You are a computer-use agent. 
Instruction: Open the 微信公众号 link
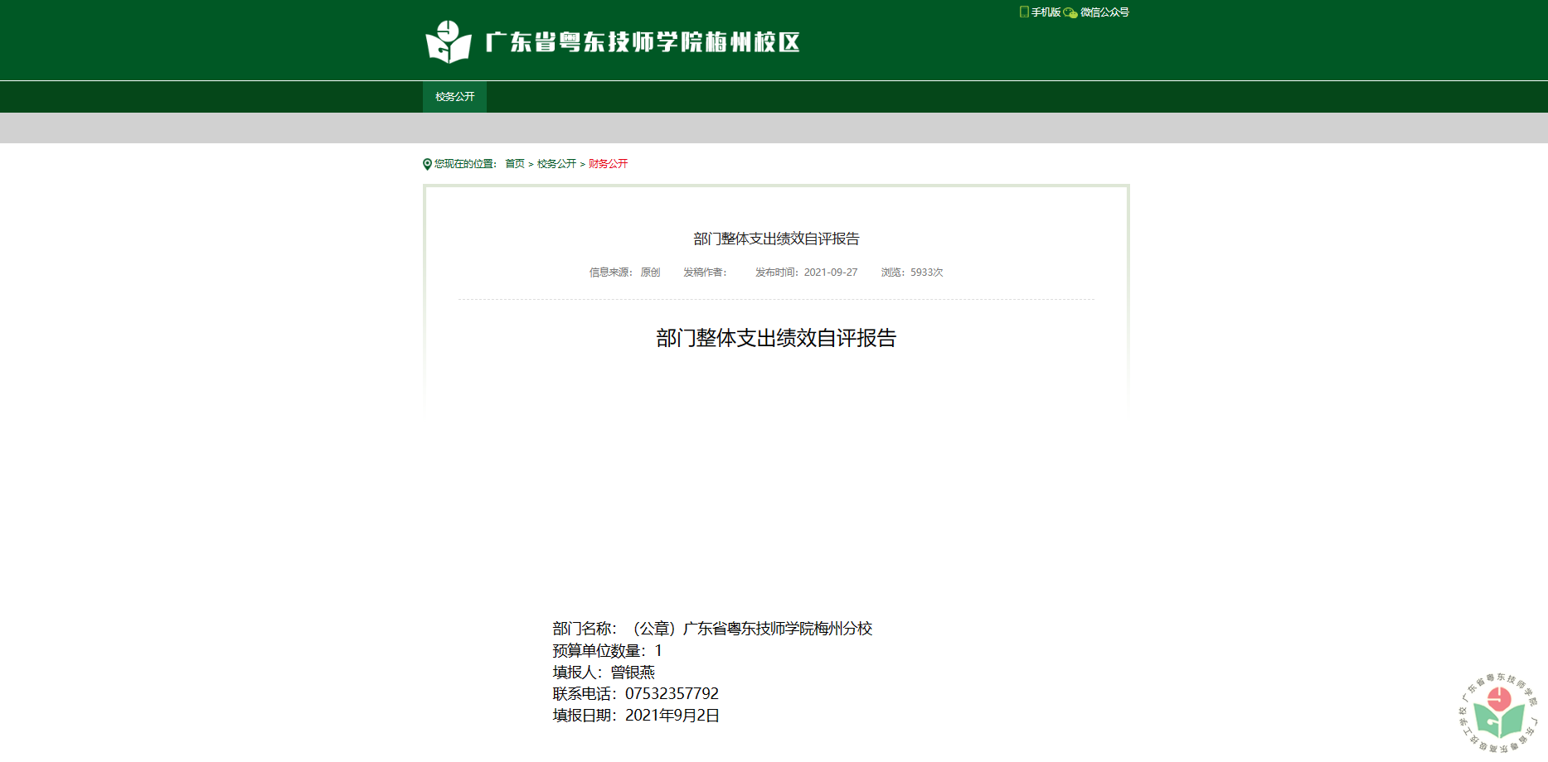(1104, 12)
